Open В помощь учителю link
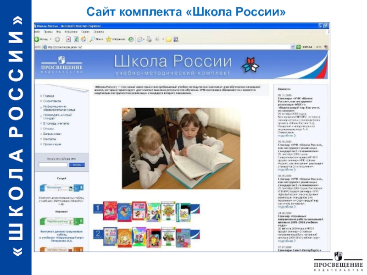367x275 pixels. (x=56, y=123)
